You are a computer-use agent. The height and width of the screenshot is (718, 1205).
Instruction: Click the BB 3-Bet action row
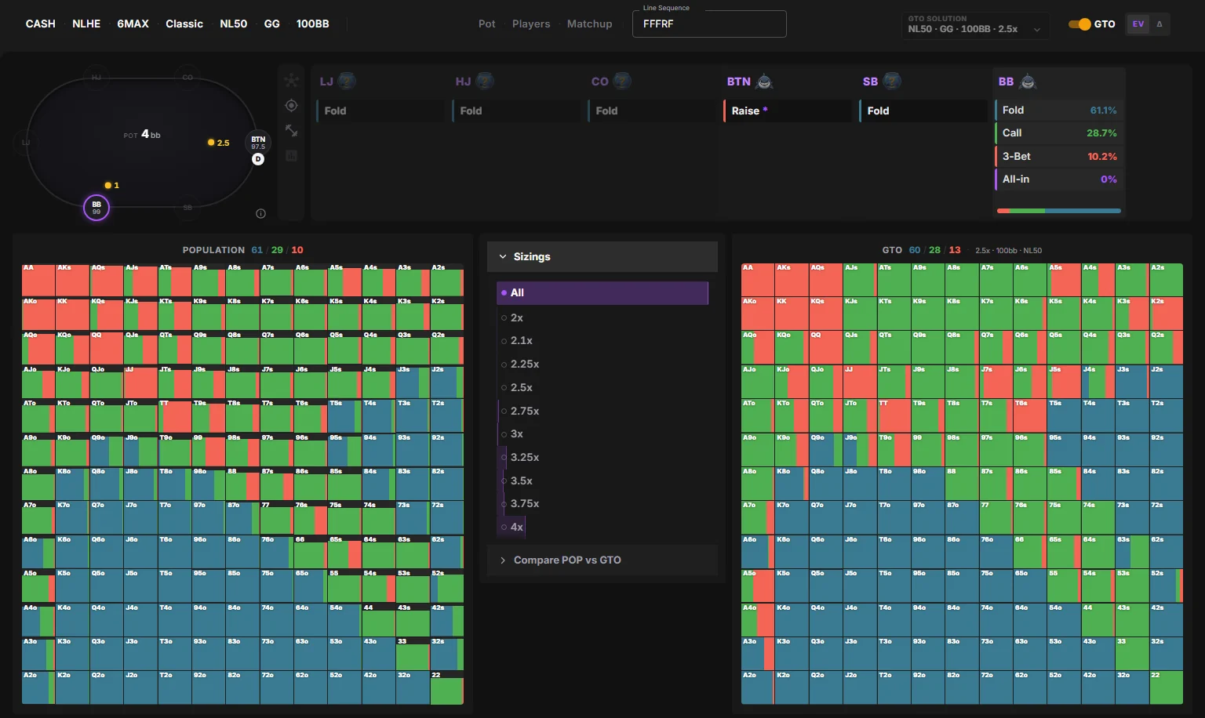click(1058, 156)
